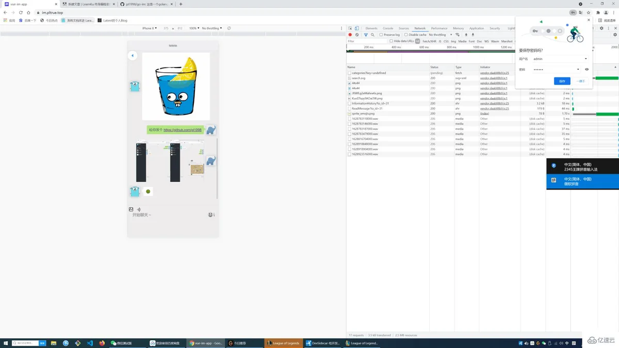This screenshot has height=348, width=619.
Task: Open the network search magnifier icon
Action: point(372,35)
